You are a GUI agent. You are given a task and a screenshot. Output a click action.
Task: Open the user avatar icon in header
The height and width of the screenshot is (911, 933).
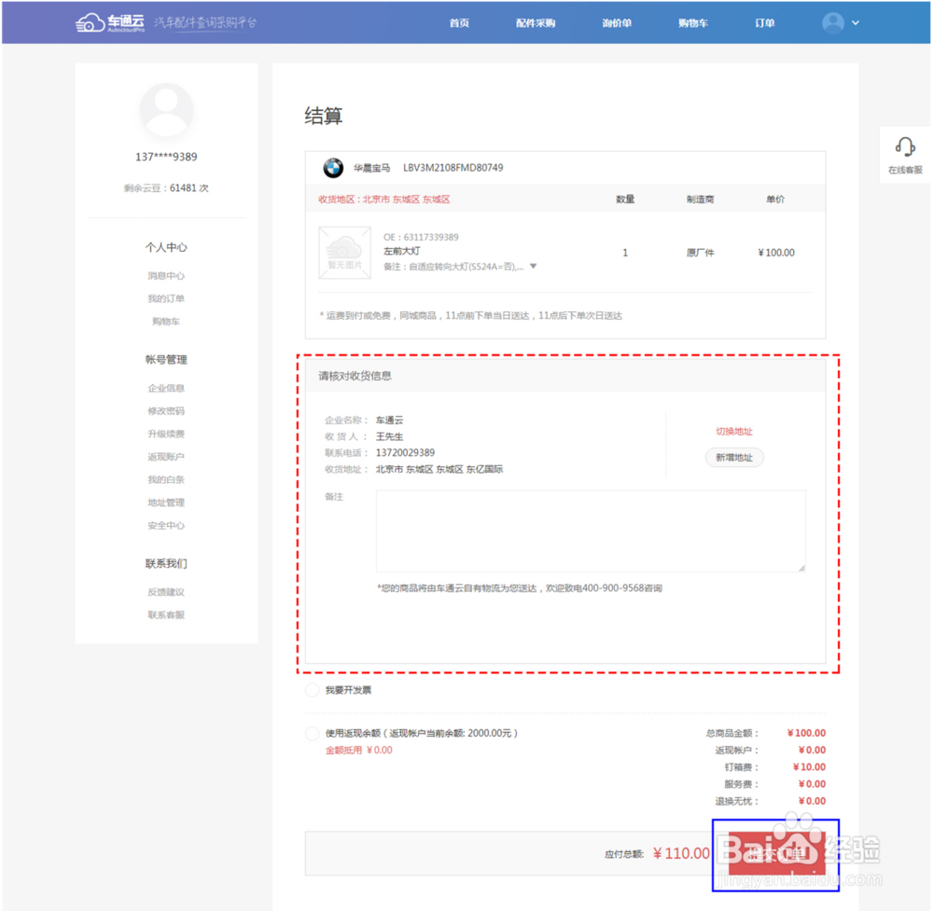(832, 22)
